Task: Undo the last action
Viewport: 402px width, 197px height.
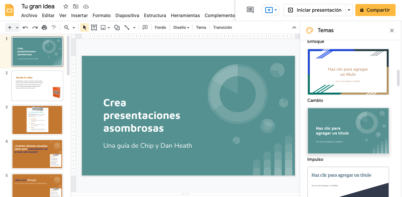Action: [x=26, y=27]
